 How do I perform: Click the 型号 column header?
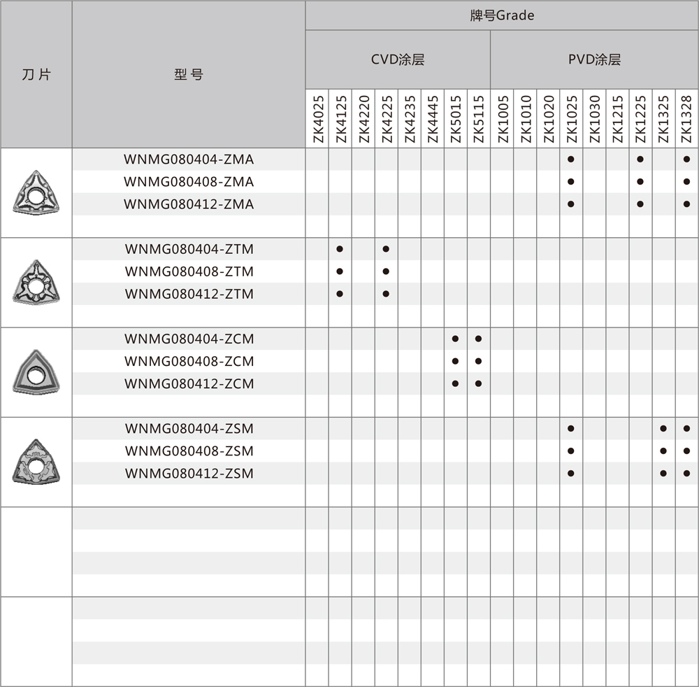tap(189, 74)
